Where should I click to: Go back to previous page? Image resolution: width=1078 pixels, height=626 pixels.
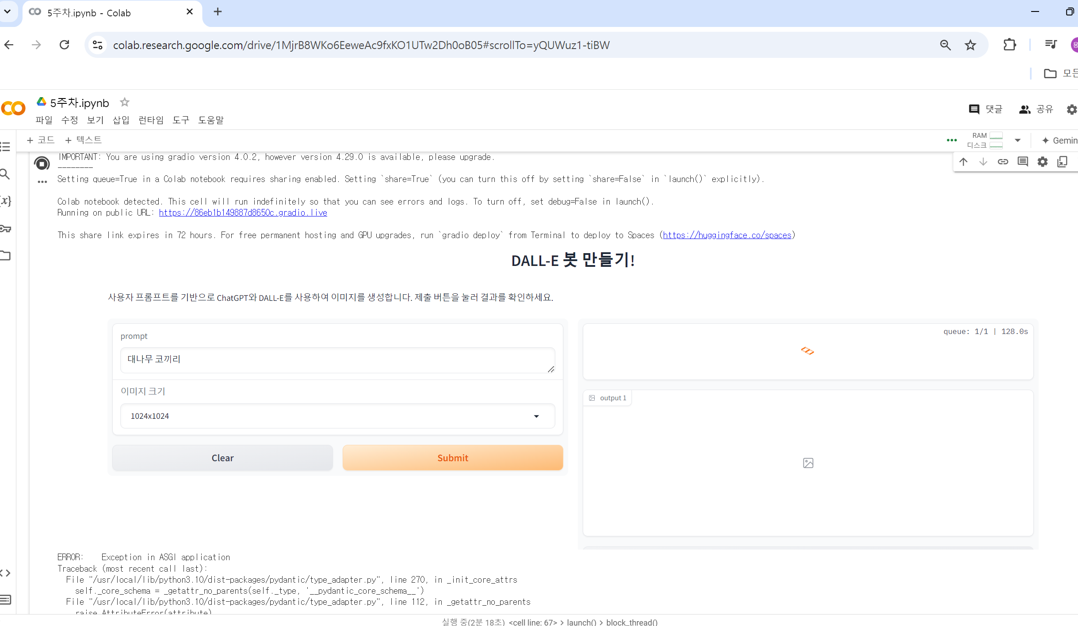(9, 45)
